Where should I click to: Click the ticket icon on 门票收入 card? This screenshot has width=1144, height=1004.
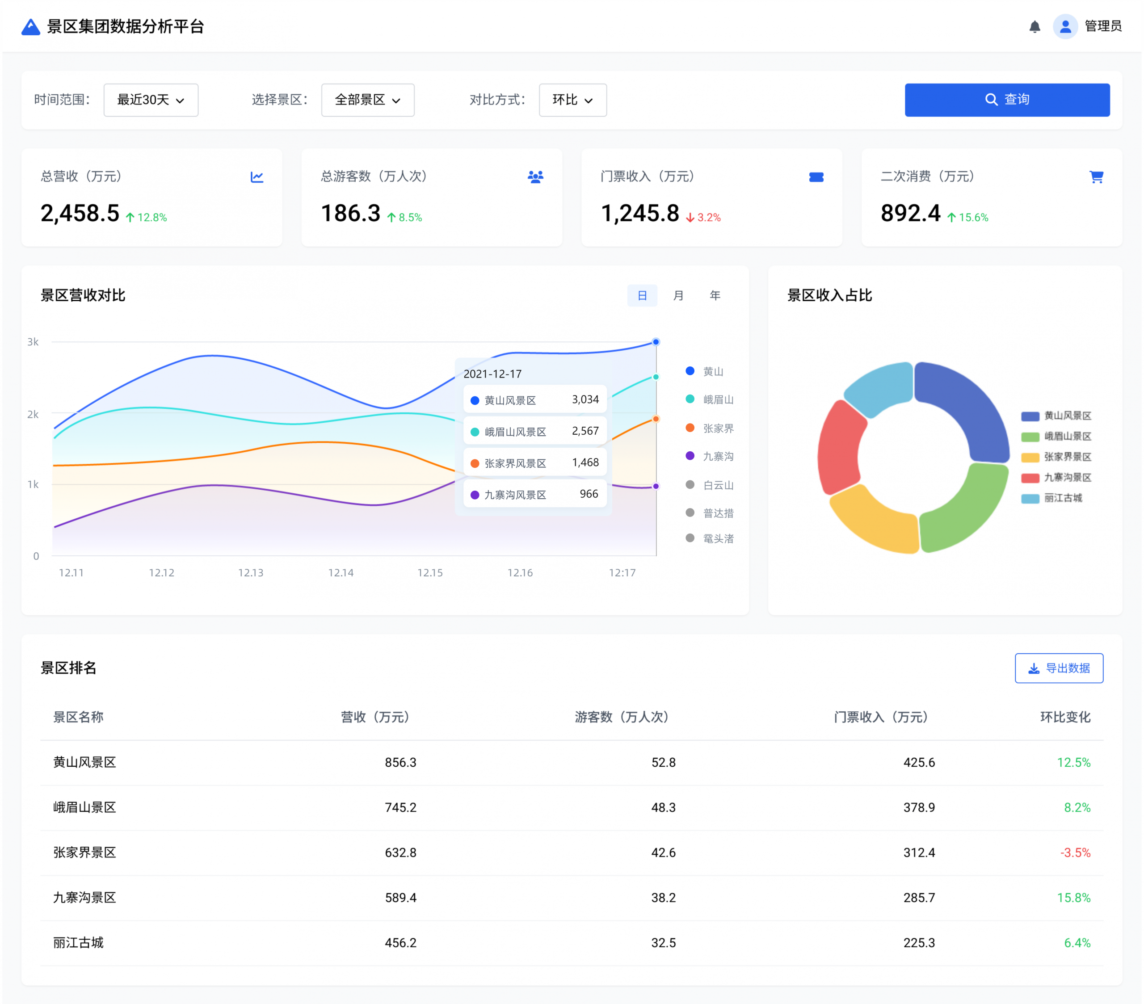point(816,177)
